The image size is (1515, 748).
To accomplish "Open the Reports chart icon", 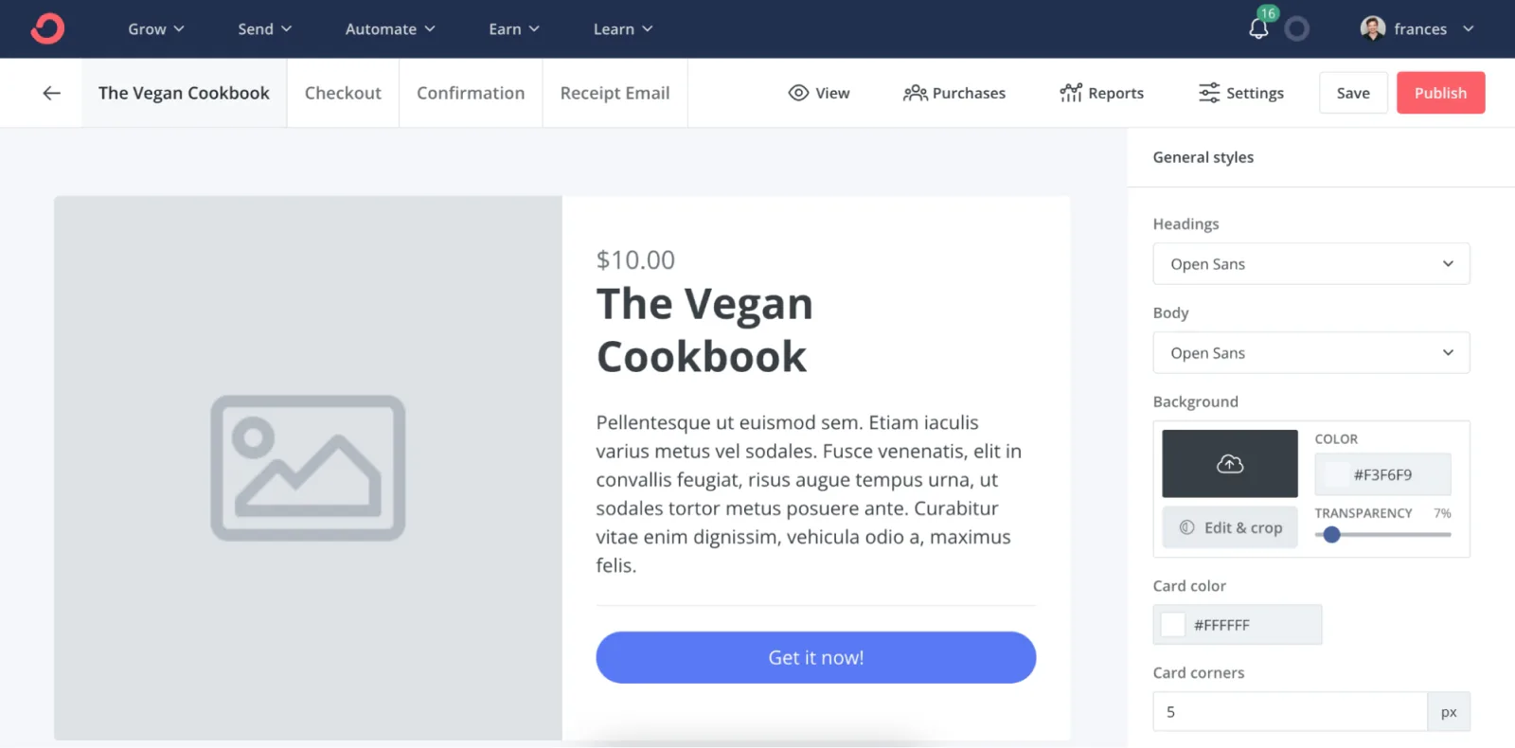I will coord(1071,93).
